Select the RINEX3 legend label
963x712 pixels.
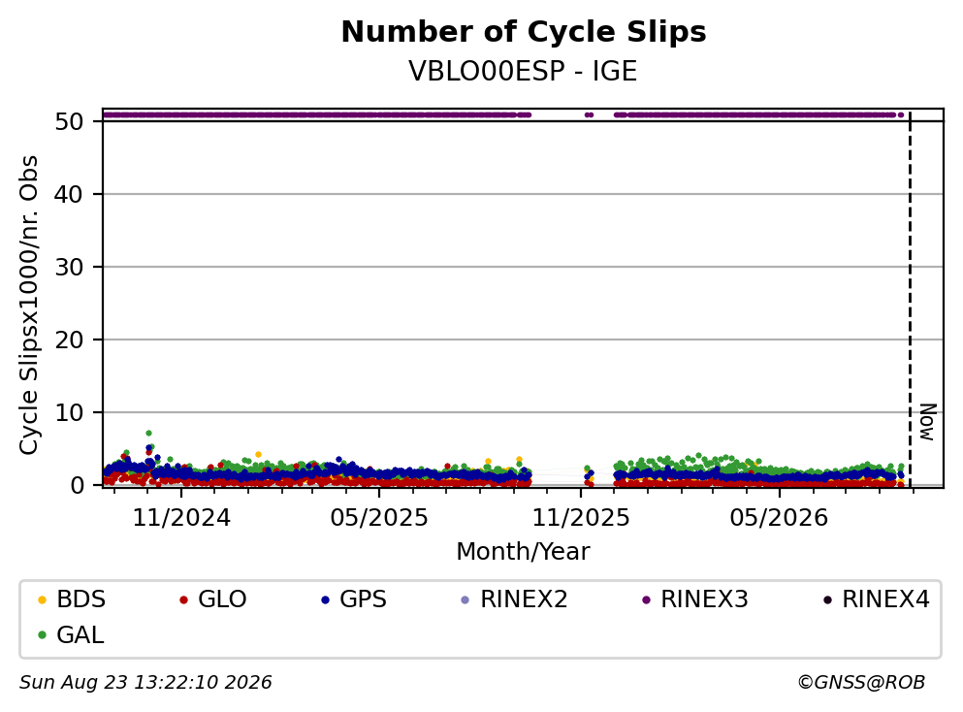tap(704, 599)
